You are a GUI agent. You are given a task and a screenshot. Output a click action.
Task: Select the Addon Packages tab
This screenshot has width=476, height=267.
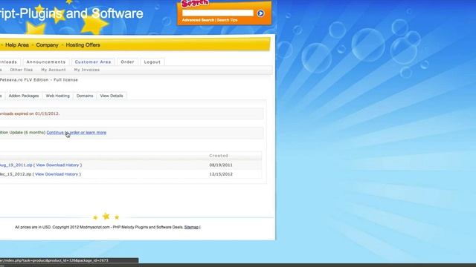[x=24, y=96]
